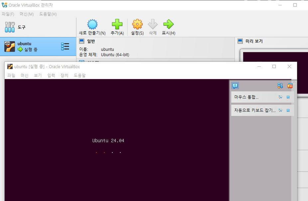Expand the mouse integration (마우스 통합) notification
Viewport: 308px width, 201px height.
(280, 97)
